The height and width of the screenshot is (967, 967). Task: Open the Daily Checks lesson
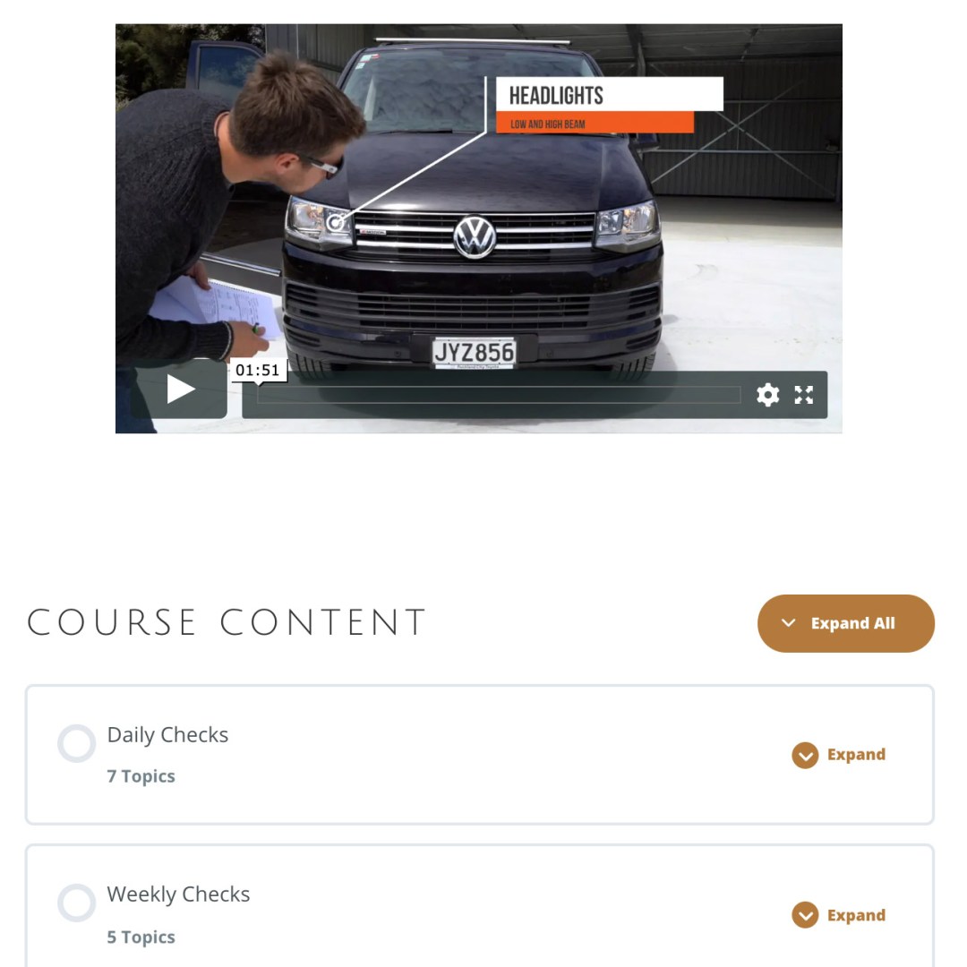[167, 735]
